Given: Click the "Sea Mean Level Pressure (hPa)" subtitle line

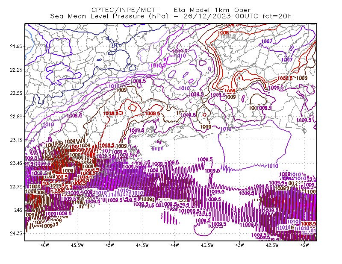Looking at the screenshot, I should pyautogui.click(x=171, y=16).
